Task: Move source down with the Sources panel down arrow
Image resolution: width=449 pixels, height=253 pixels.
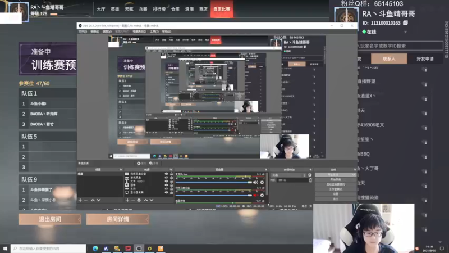Action: click(x=152, y=200)
